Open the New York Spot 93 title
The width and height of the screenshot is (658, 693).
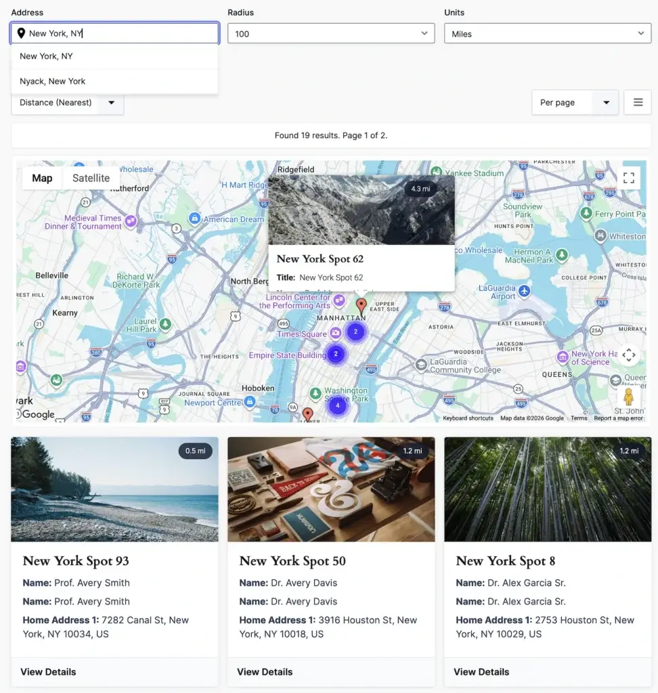coord(76,561)
